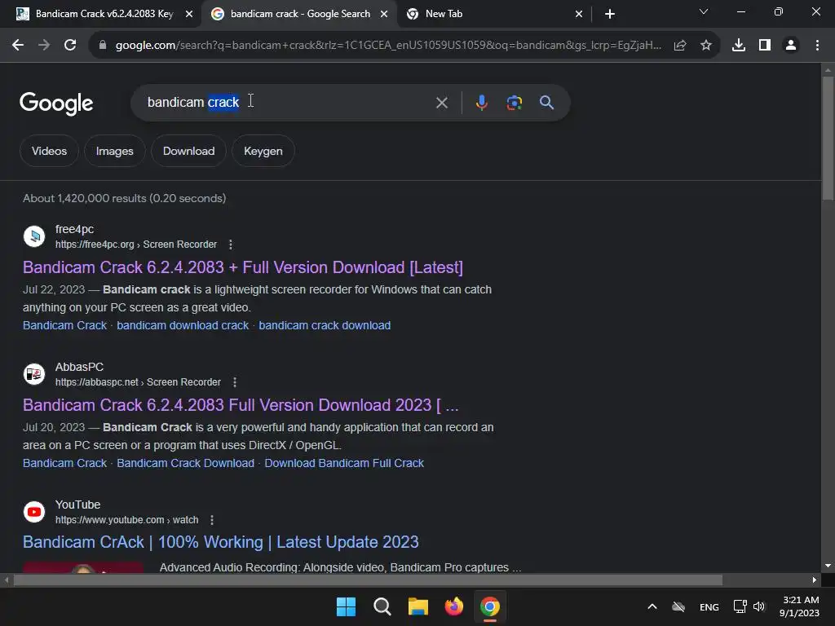The width and height of the screenshot is (835, 626).
Task: Close the Bandicam Crack v6.2.4.2083 Key tab
Action: 189,15
